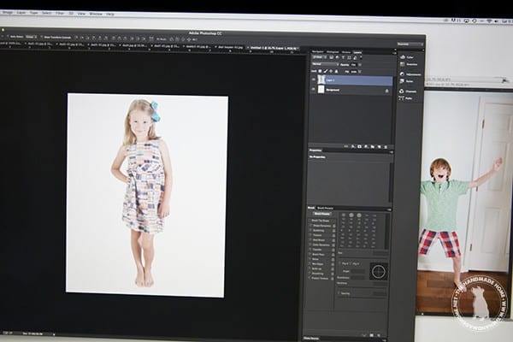Click the Create new layer icon

(379, 147)
